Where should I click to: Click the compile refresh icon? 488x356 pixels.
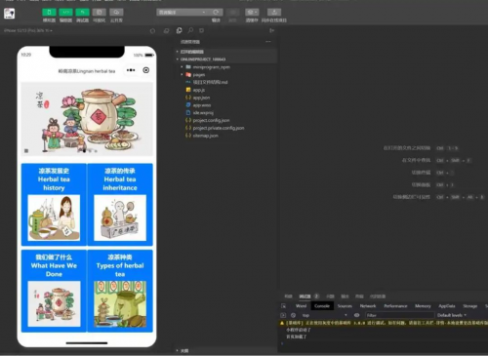pyautogui.click(x=216, y=13)
